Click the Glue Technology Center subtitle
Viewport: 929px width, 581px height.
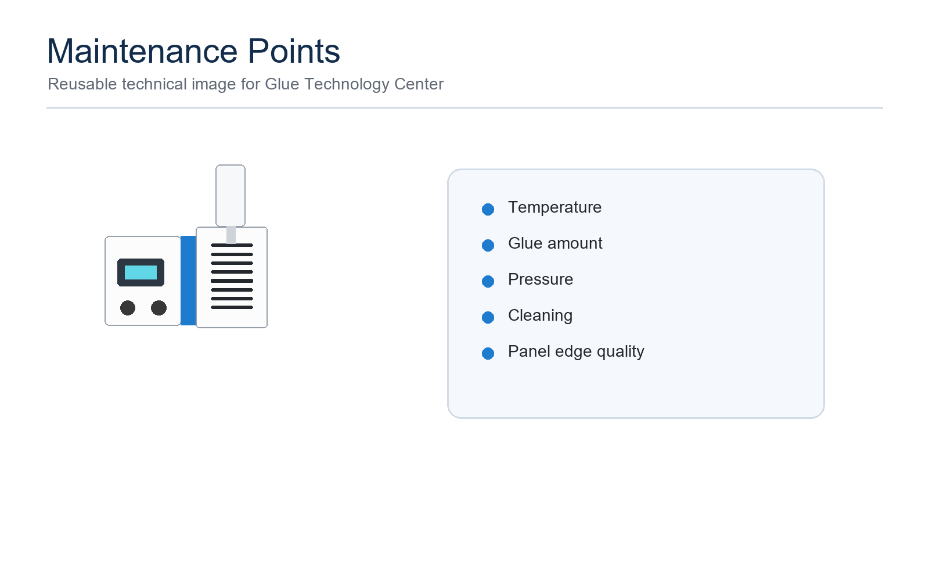(246, 84)
